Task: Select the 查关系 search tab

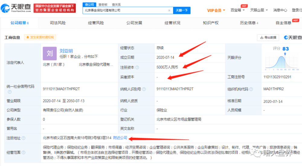Action: 116,5
